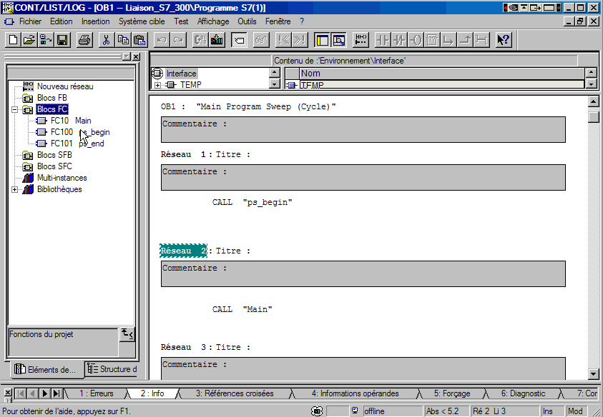Print the program via printer icon

tap(84, 40)
